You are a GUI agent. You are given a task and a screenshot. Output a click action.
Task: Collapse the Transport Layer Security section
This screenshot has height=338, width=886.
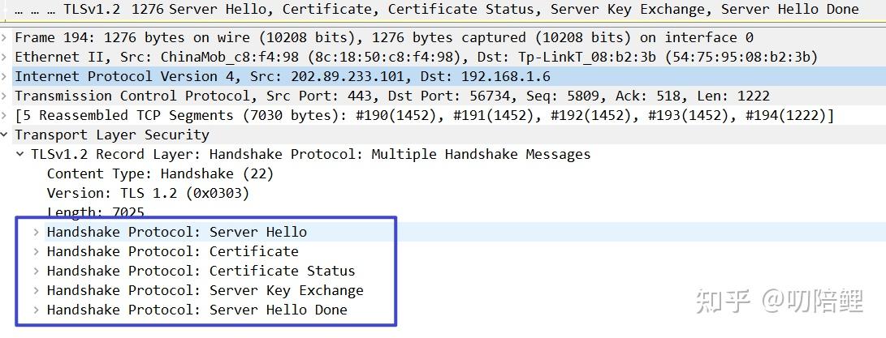(6, 135)
